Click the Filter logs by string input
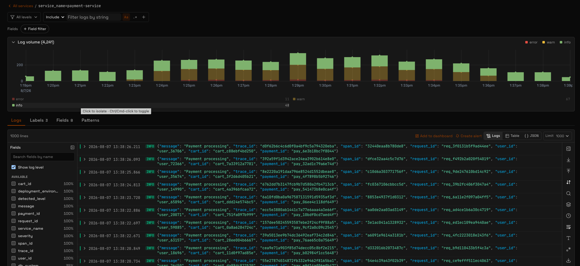The width and height of the screenshot is (580, 266). (x=94, y=17)
